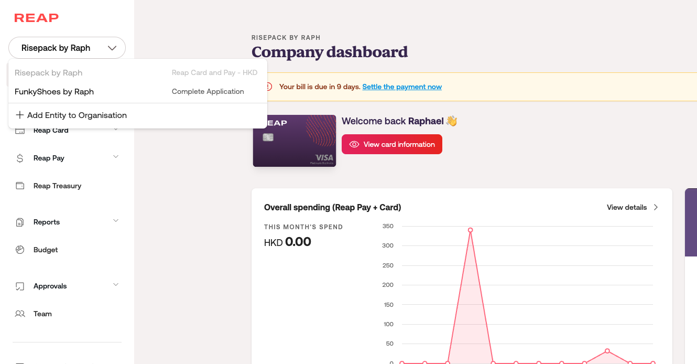Image resolution: width=697 pixels, height=364 pixels.
Task: Click the Approvals icon in sidebar
Action: pos(20,286)
